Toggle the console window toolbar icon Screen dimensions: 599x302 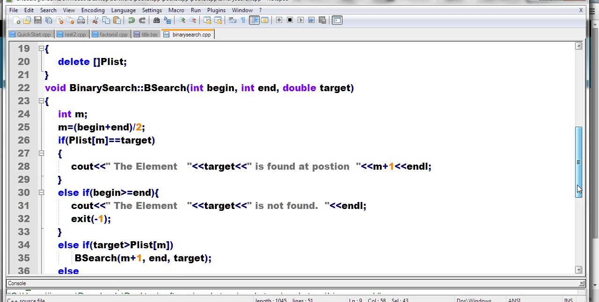(337, 20)
